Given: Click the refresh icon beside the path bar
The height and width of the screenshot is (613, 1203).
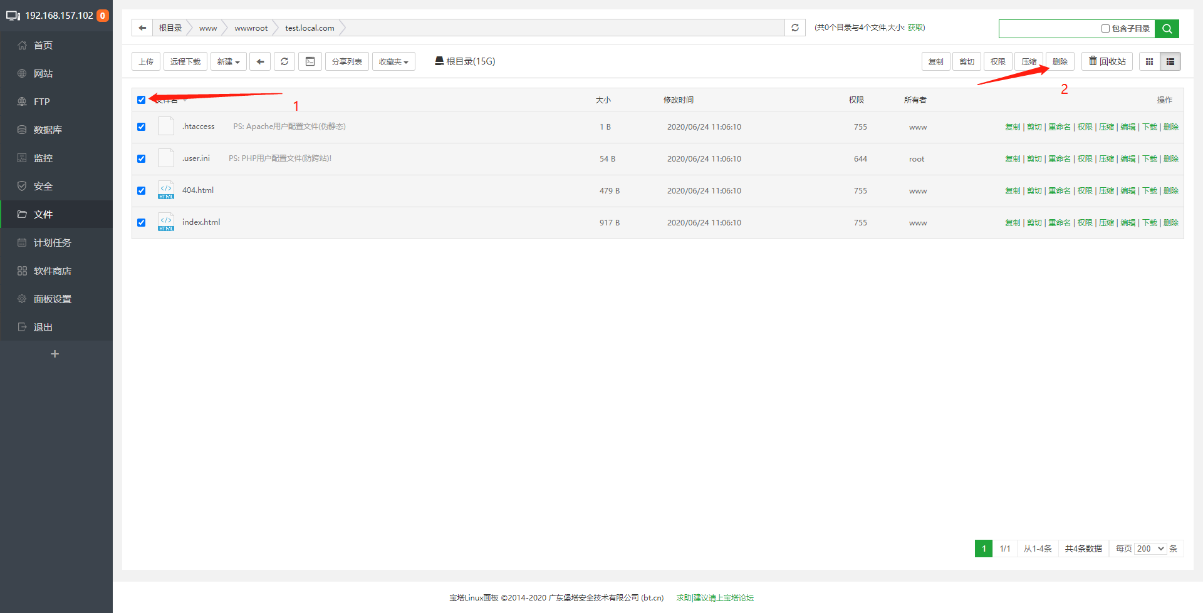Looking at the screenshot, I should click(795, 28).
